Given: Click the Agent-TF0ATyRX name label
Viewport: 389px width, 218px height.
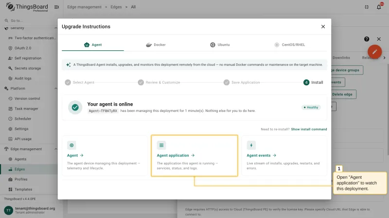Looking at the screenshot, I should [x=103, y=111].
